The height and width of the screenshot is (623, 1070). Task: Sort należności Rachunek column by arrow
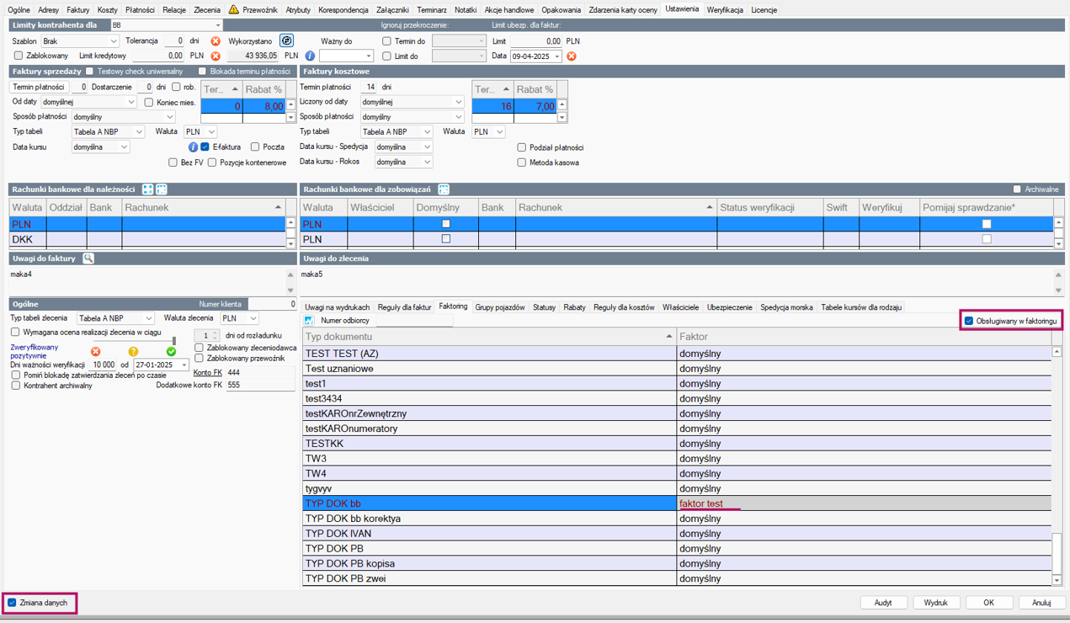tap(278, 207)
